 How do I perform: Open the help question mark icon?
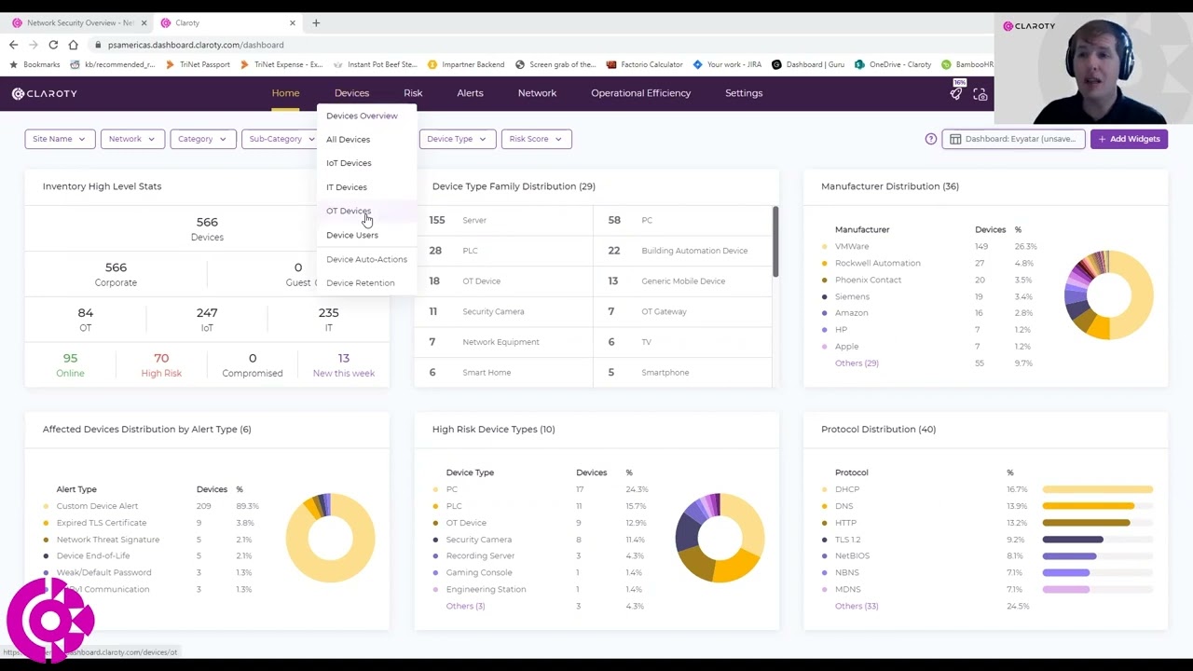click(930, 139)
